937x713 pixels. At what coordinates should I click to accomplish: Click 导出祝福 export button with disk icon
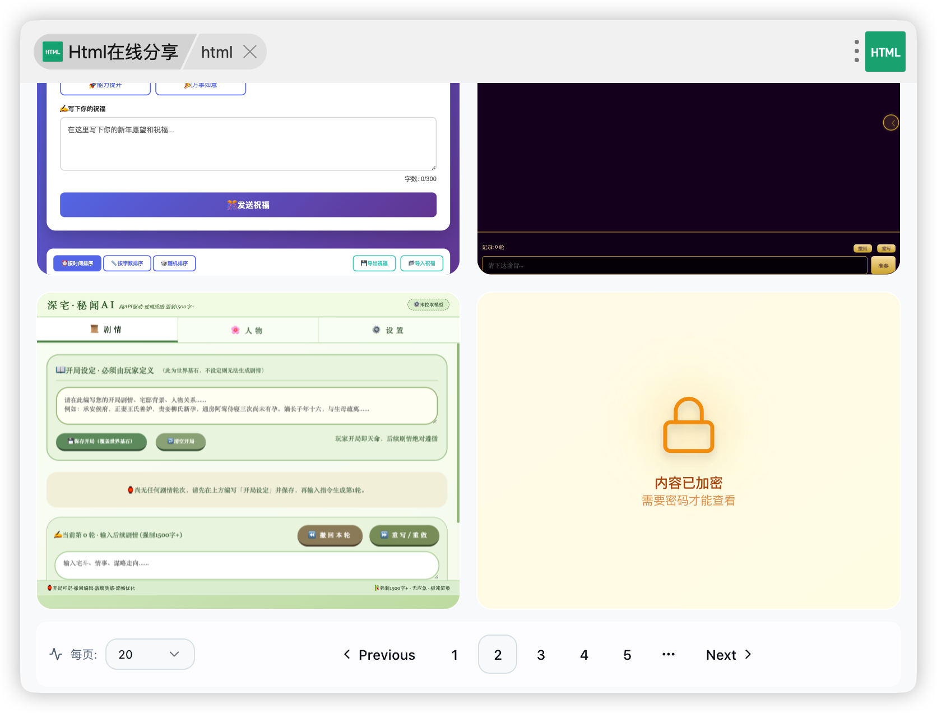pyautogui.click(x=374, y=263)
